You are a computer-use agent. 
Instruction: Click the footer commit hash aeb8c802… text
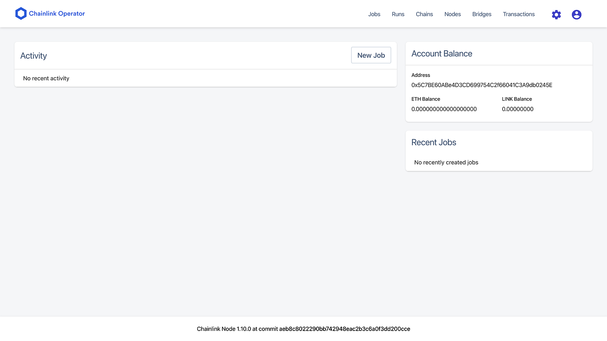[x=345, y=329]
